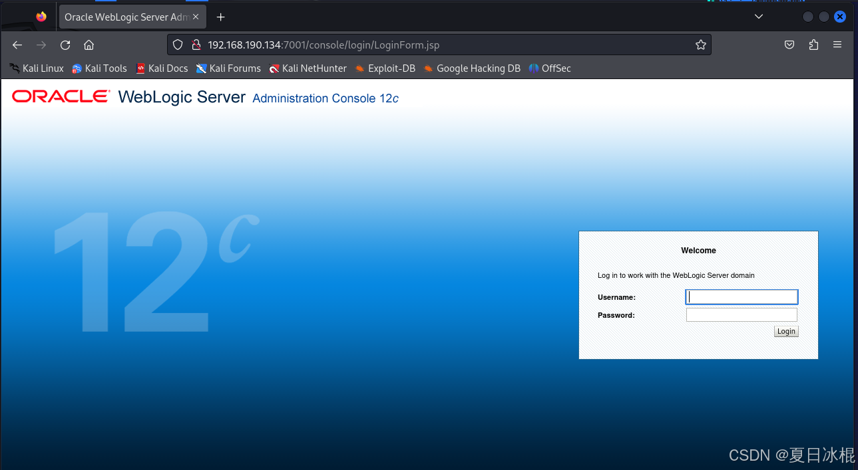The height and width of the screenshot is (470, 858).
Task: Open the Google Hacking DB bookmark
Action: (471, 68)
